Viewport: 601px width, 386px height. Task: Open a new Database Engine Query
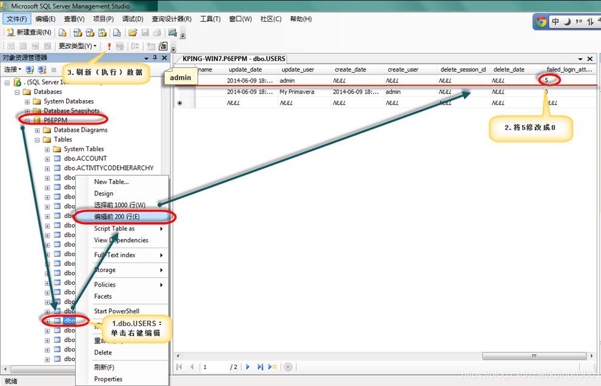coord(62,33)
